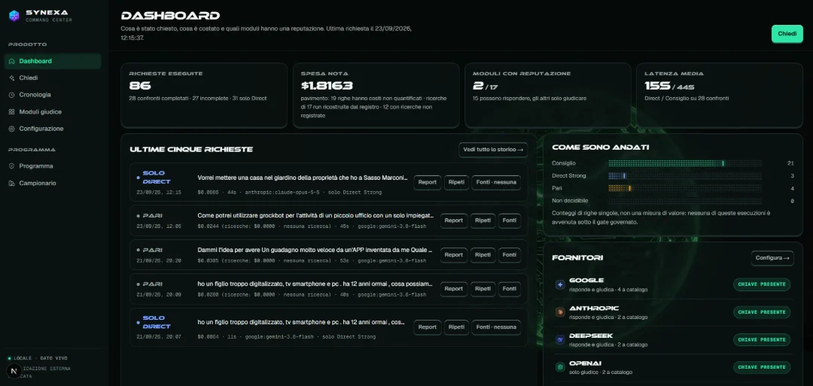
Task: Open Report for the grockbot request
Action: click(x=454, y=220)
